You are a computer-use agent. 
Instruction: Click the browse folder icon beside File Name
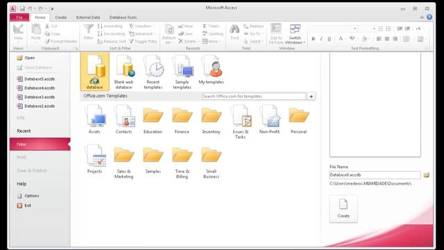click(x=427, y=175)
